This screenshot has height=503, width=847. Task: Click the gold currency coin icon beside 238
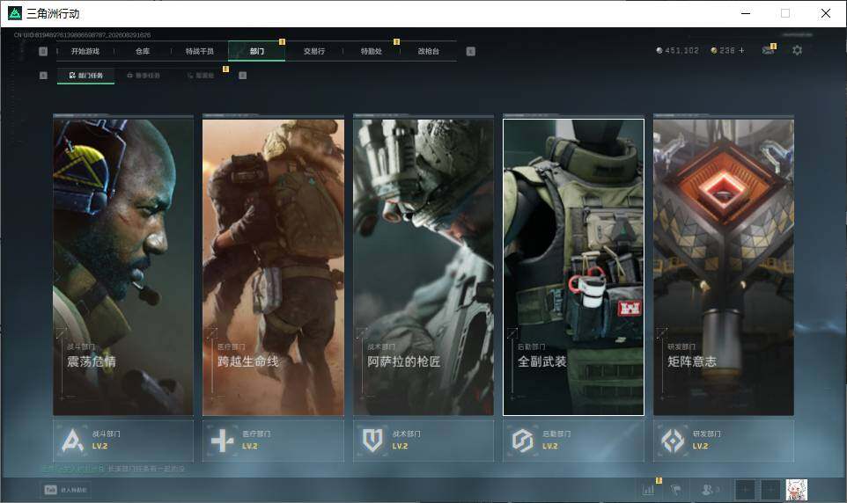pos(713,50)
